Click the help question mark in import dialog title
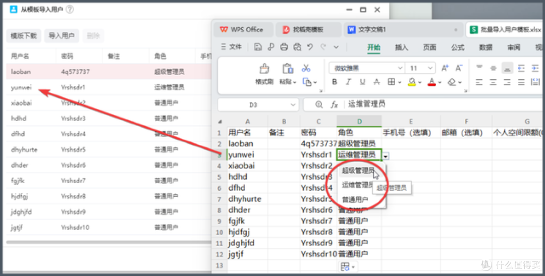The image size is (545, 276). (70, 10)
